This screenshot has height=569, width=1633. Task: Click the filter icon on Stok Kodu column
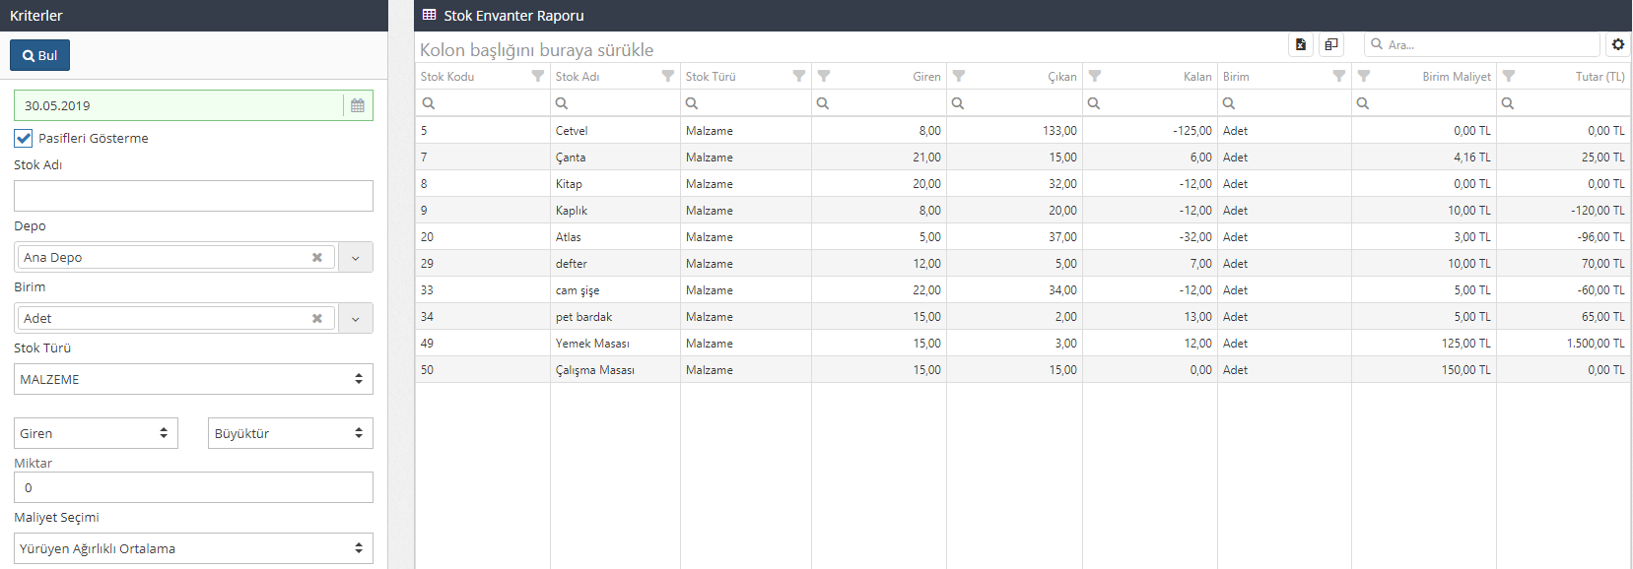[x=537, y=76]
